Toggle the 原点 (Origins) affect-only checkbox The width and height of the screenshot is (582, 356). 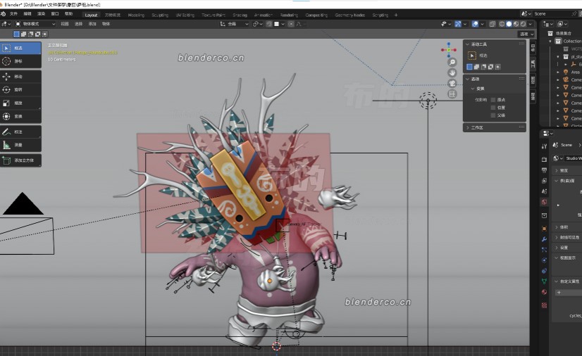pos(493,100)
